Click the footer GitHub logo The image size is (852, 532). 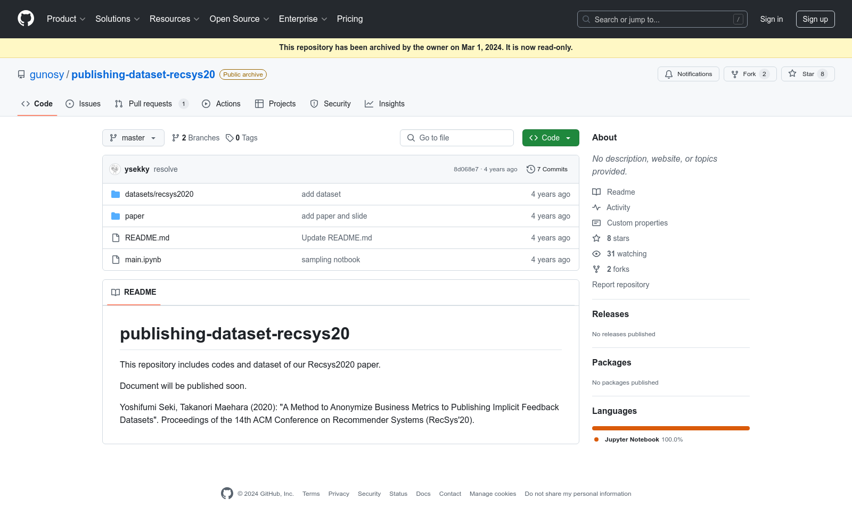click(227, 494)
